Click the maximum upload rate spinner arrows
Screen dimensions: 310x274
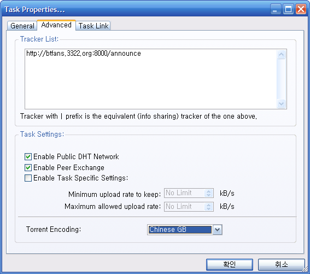(x=209, y=207)
